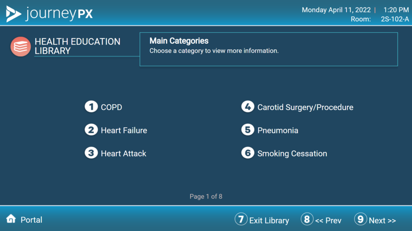Exit Library using the bottom bar
The width and height of the screenshot is (412, 231).
269,221
